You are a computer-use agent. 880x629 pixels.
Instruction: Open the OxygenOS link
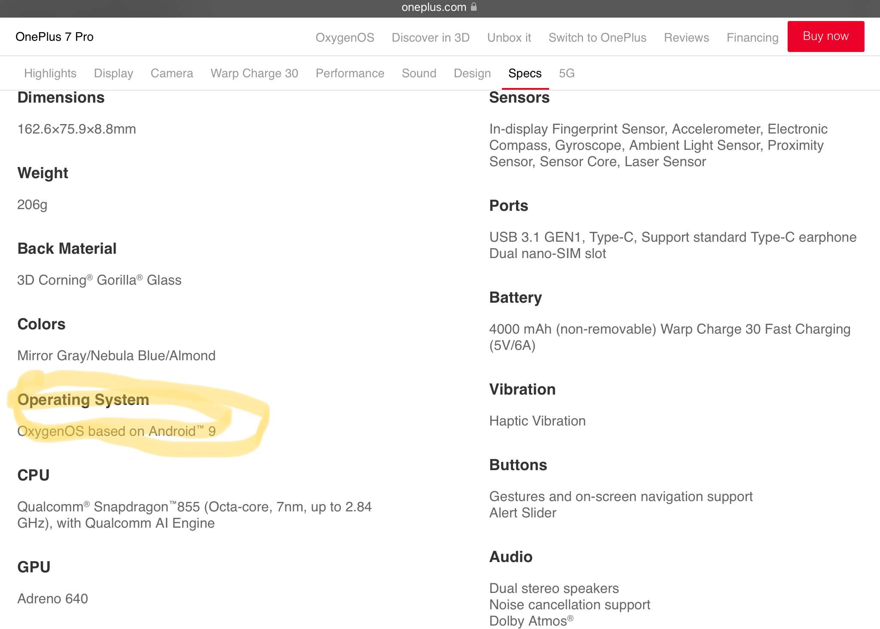(x=345, y=37)
